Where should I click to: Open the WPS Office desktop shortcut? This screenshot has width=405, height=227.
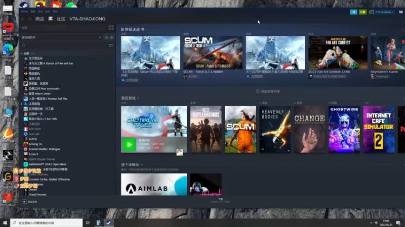[8, 200]
